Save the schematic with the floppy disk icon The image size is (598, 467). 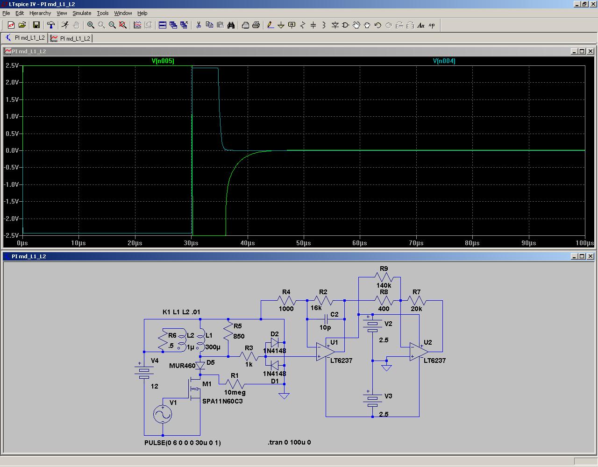click(36, 25)
